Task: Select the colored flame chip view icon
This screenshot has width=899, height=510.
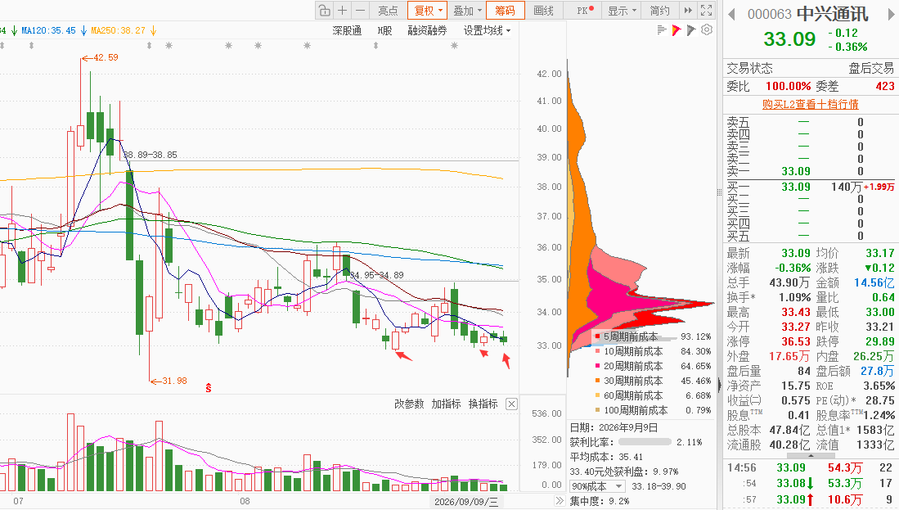Action: pyautogui.click(x=676, y=29)
